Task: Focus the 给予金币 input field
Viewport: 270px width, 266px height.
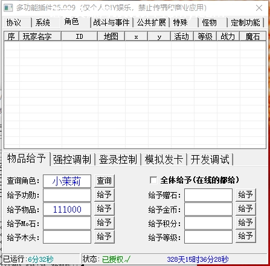Action: pyautogui.click(x=208, y=209)
